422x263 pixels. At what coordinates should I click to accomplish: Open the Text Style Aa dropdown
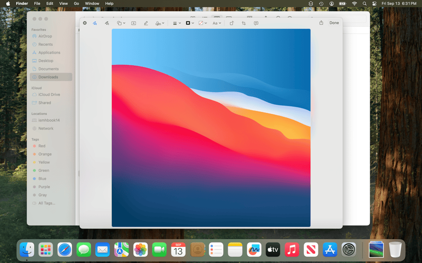pyautogui.click(x=217, y=23)
